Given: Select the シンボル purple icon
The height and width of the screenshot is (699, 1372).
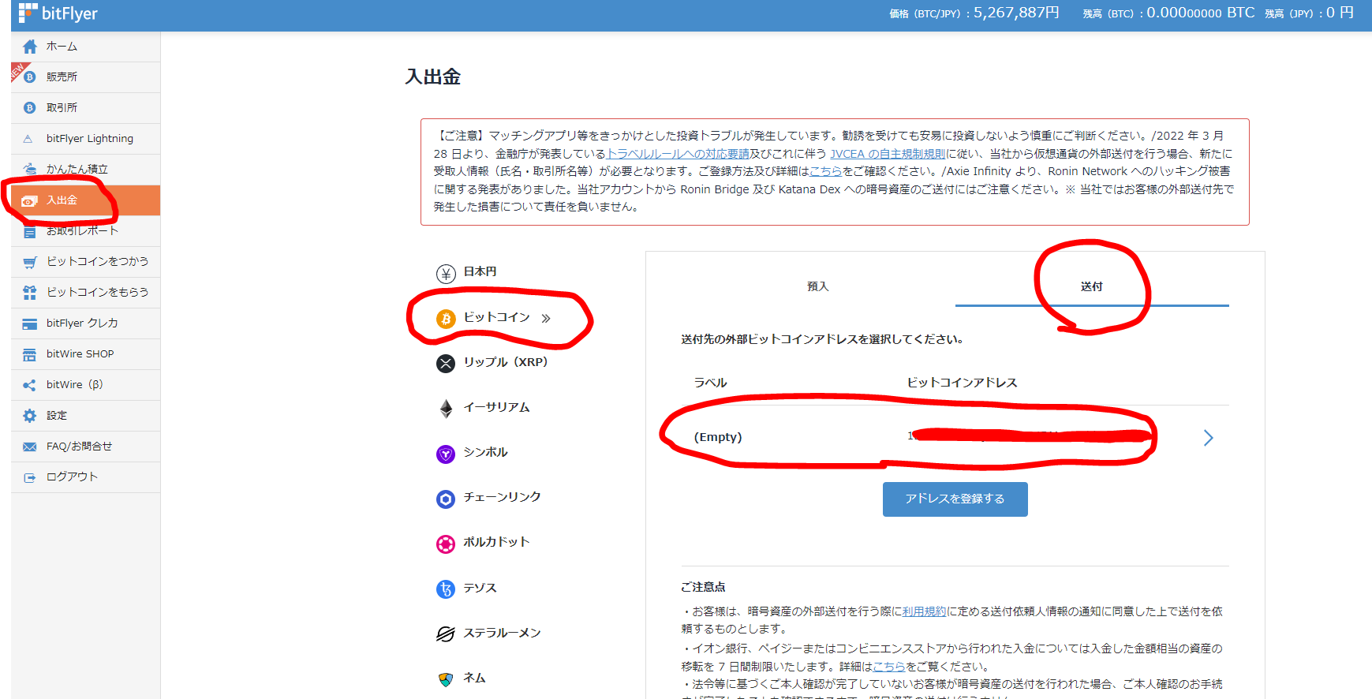Looking at the screenshot, I should (x=446, y=454).
